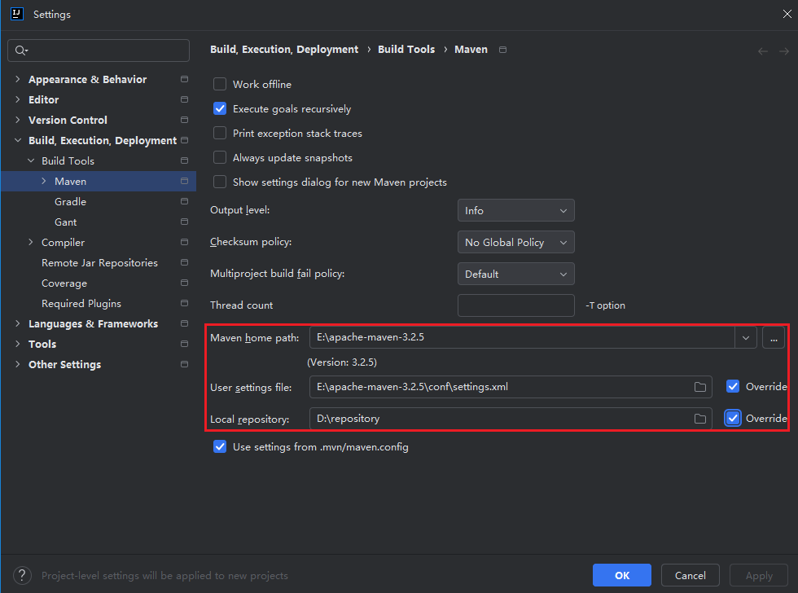
Task: Click project-level icon beside Remote Jar Repositories
Action: pos(184,262)
